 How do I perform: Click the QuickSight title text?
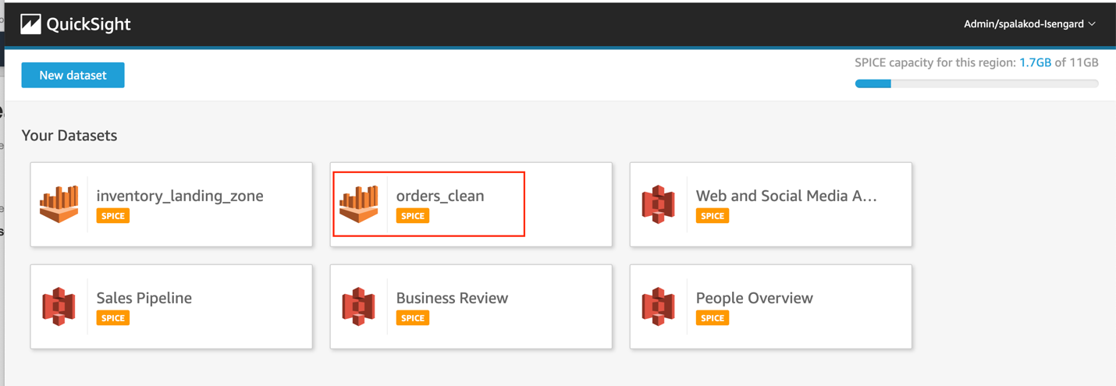coord(88,24)
